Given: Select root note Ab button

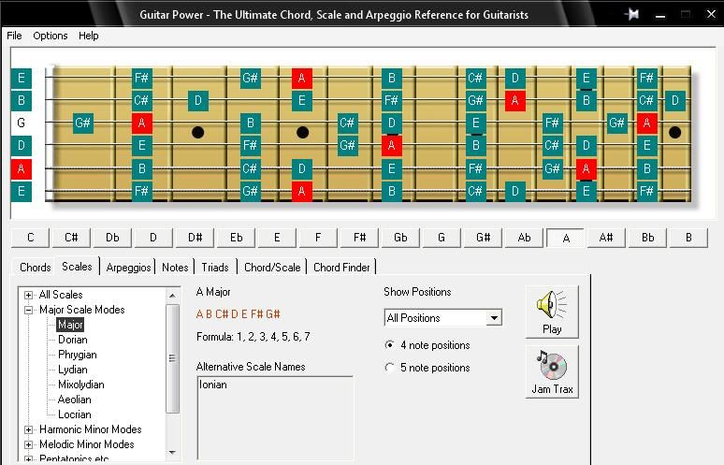Looking at the screenshot, I should coord(524,238).
